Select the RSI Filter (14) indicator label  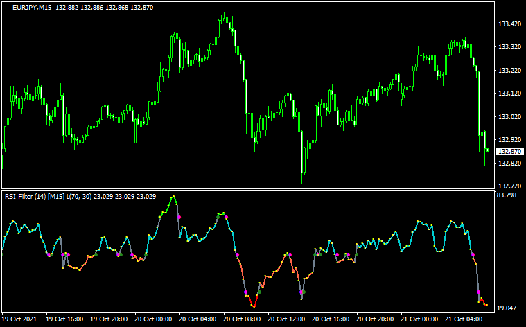(33, 196)
